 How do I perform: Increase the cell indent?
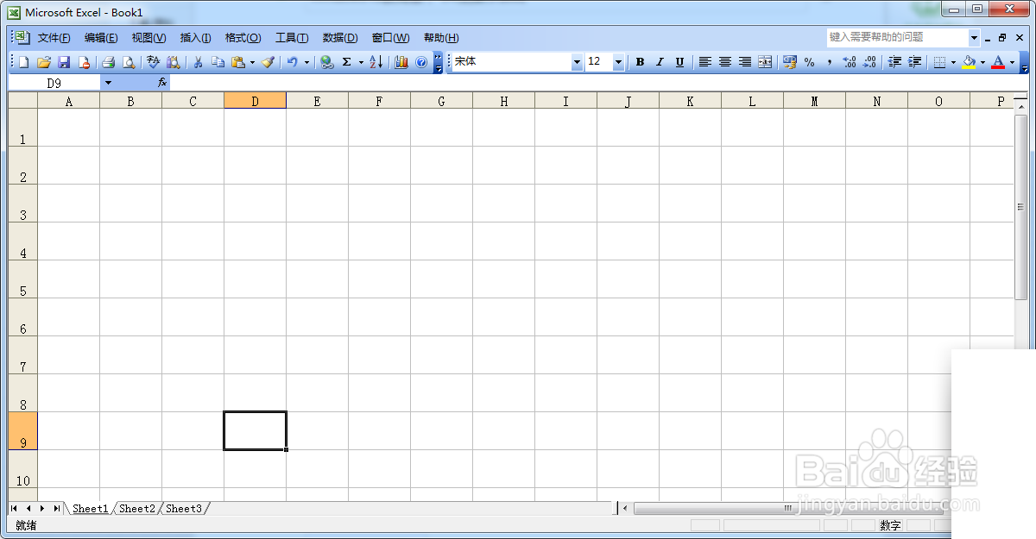[915, 62]
